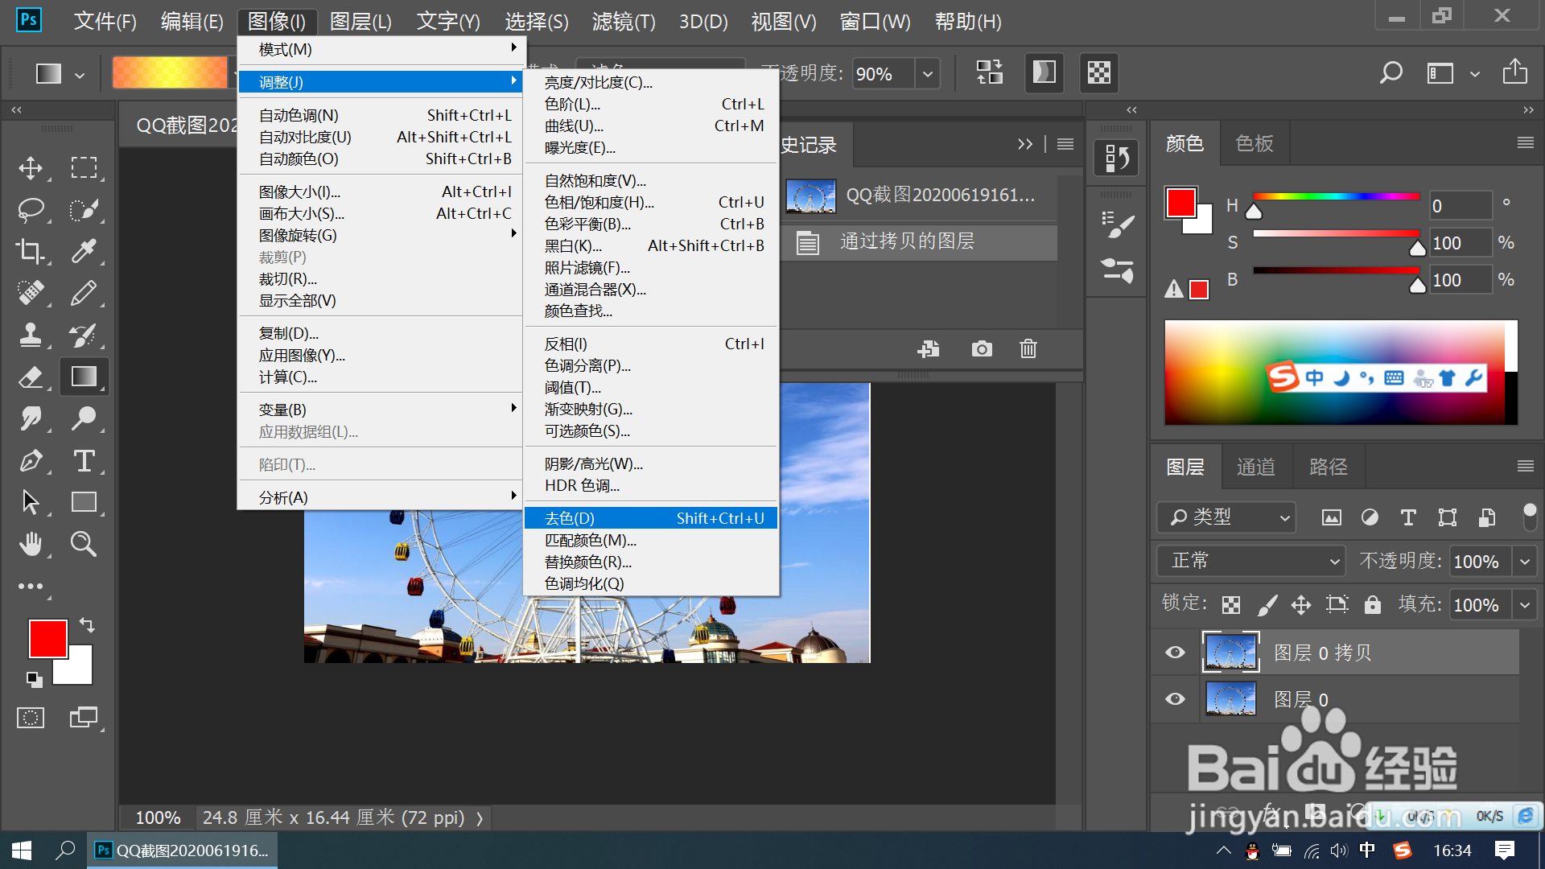The height and width of the screenshot is (869, 1545).
Task: Select the Zoom tool in toolbar
Action: click(84, 544)
